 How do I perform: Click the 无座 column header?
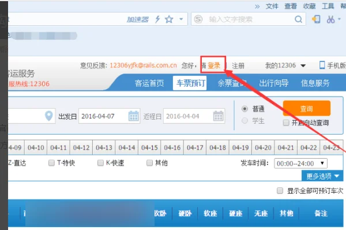pyautogui.click(x=261, y=213)
